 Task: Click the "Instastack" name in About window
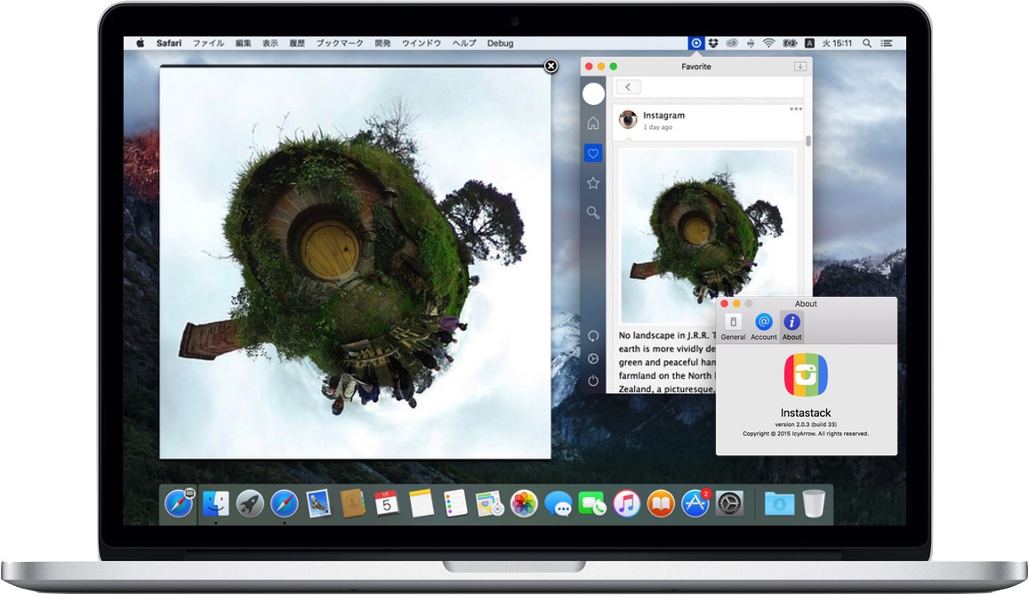pyautogui.click(x=805, y=413)
